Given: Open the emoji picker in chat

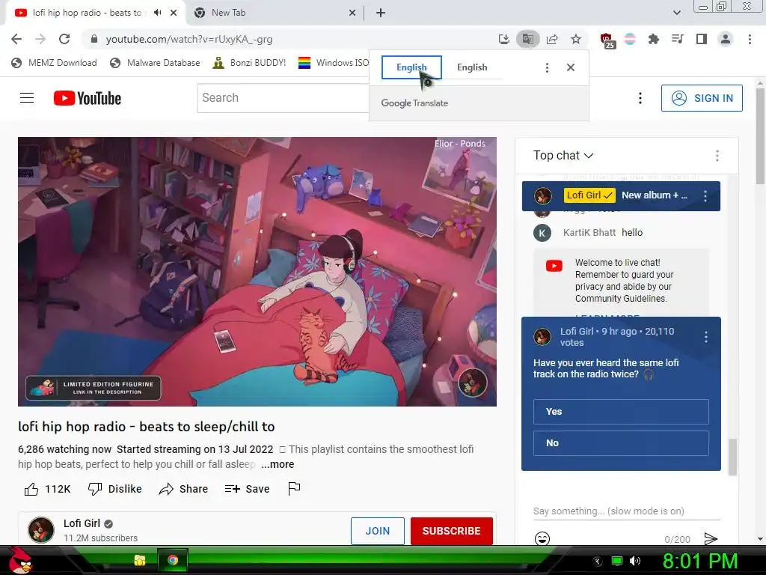Looking at the screenshot, I should [x=542, y=538].
